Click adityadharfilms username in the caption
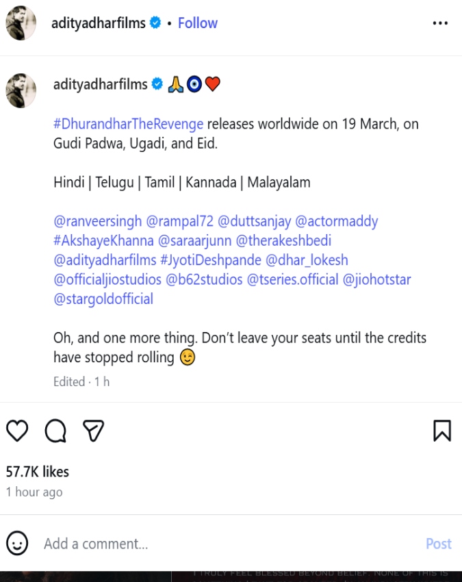This screenshot has height=582, width=462. [x=101, y=84]
